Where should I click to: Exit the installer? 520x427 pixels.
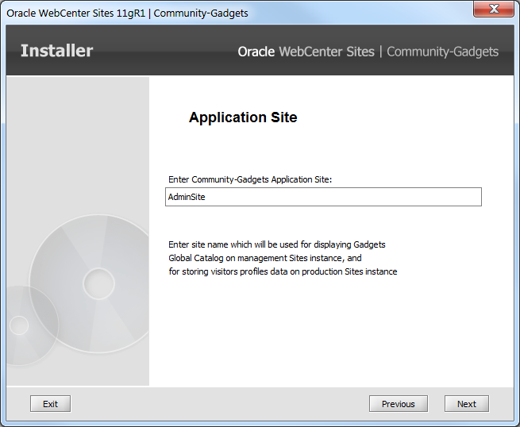click(50, 404)
